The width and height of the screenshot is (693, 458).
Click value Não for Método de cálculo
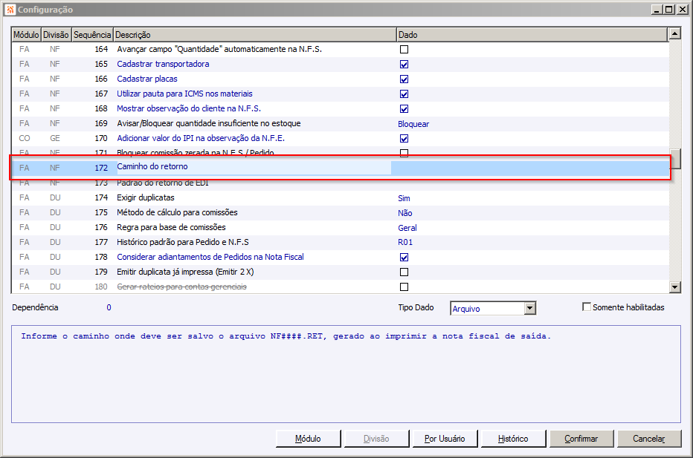tap(404, 213)
